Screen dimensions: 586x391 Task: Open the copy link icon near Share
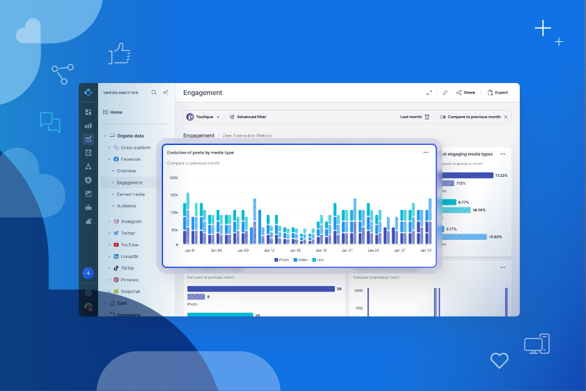coord(445,92)
